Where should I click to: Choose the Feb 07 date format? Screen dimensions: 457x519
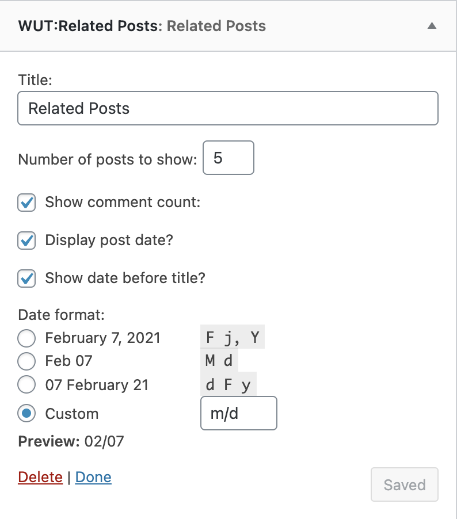coord(26,361)
